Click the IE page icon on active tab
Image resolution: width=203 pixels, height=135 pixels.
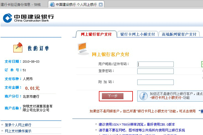coord(52,4)
